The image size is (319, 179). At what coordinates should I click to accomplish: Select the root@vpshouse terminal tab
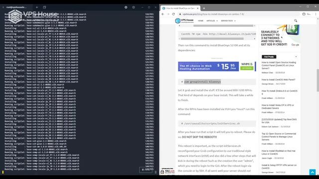[16, 7]
